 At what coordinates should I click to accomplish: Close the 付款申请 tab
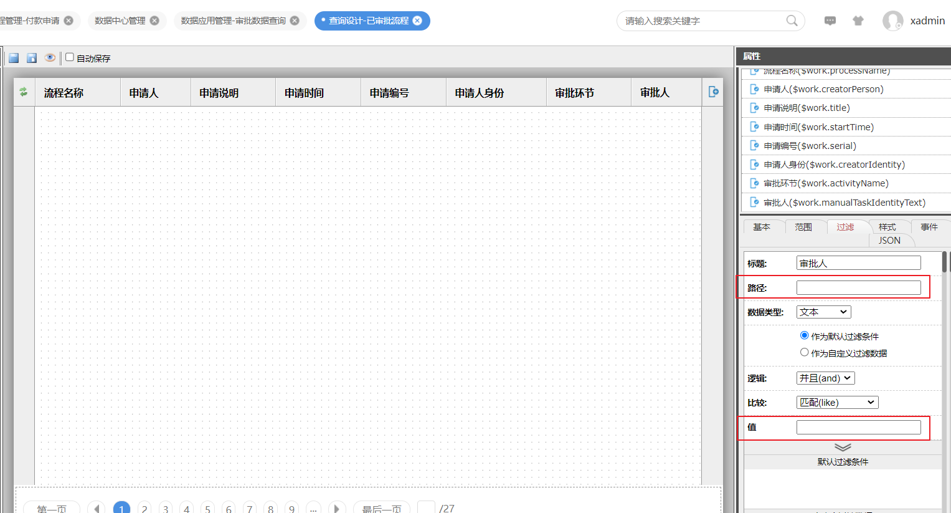(x=69, y=21)
